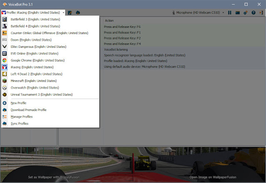Click the highlighted iRacing profile icon
This screenshot has height=183, width=266.
coord(5,67)
